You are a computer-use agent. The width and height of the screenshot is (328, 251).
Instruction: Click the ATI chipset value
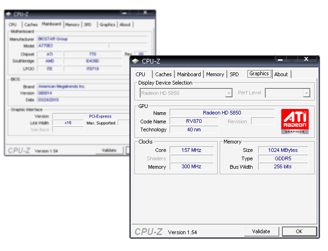point(50,54)
